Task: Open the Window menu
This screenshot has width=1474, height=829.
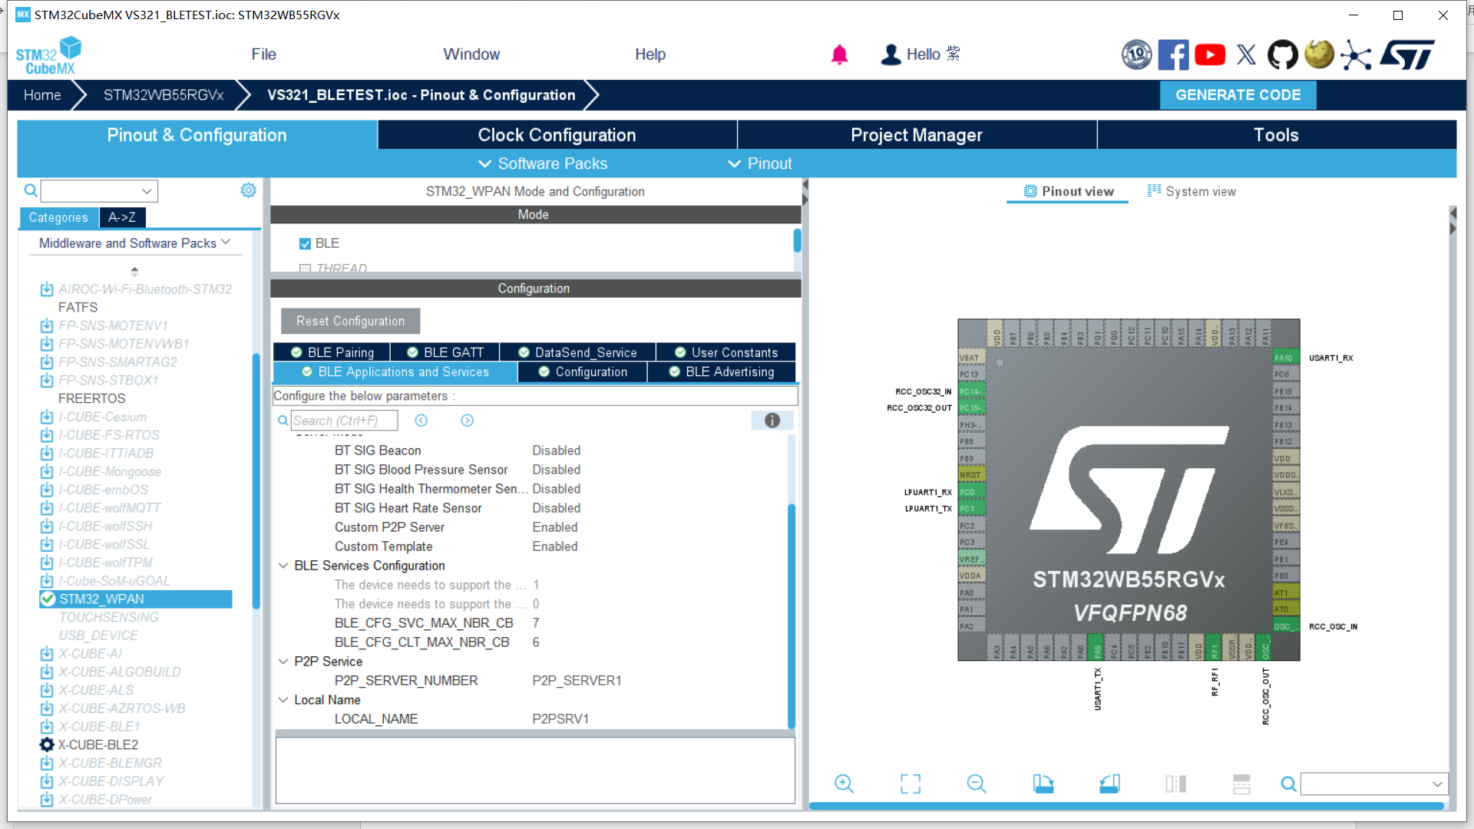Action: point(471,54)
